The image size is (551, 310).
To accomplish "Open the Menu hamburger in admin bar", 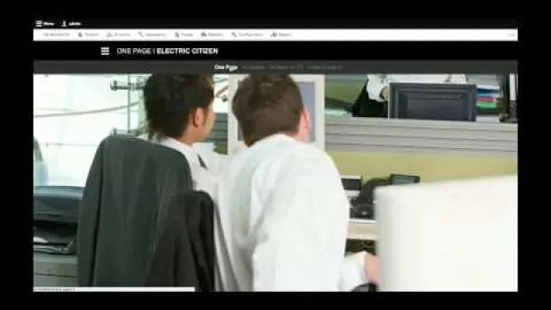I will (39, 23).
